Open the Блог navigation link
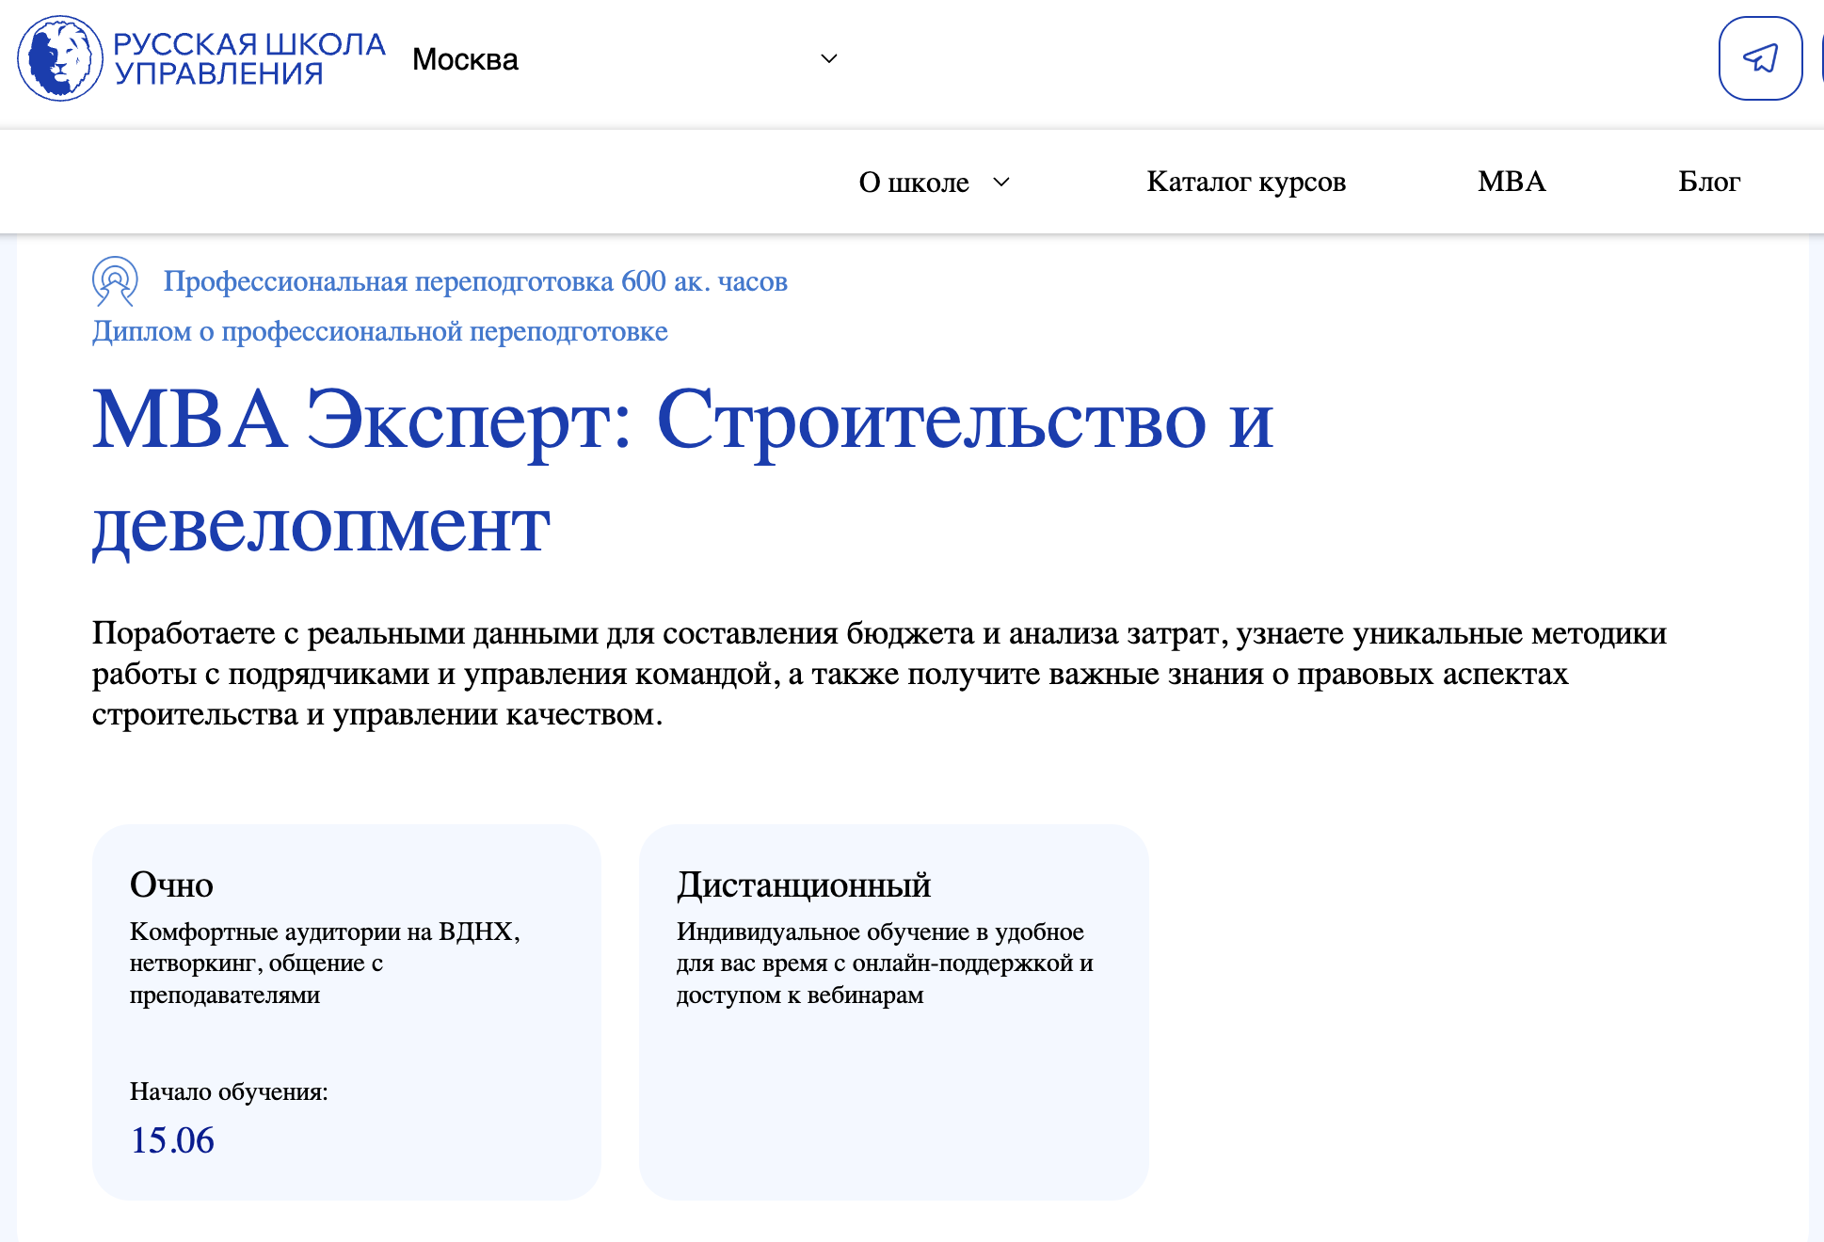 (x=1709, y=181)
